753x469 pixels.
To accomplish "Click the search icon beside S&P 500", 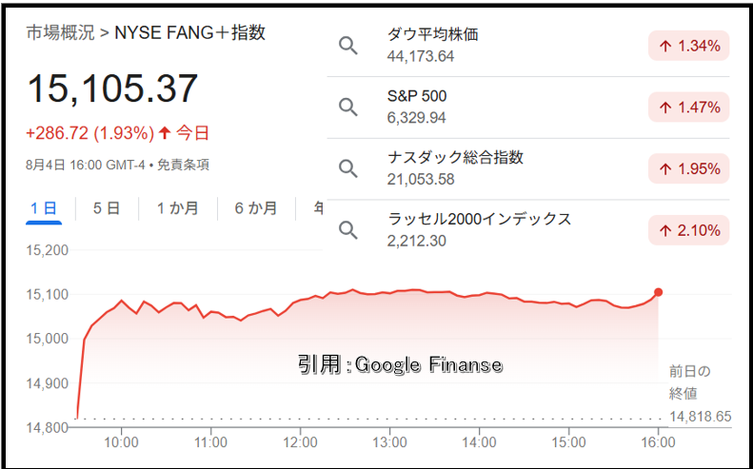I will pyautogui.click(x=348, y=107).
